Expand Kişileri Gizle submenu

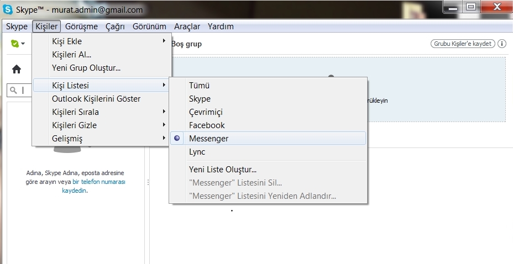click(101, 125)
